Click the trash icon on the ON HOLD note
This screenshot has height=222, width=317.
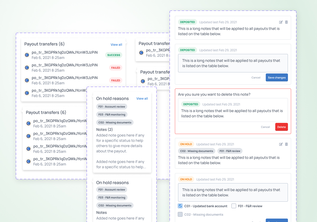pyautogui.click(x=286, y=144)
